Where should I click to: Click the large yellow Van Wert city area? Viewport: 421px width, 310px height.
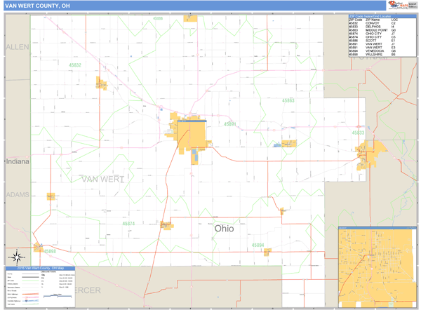pos(192,134)
